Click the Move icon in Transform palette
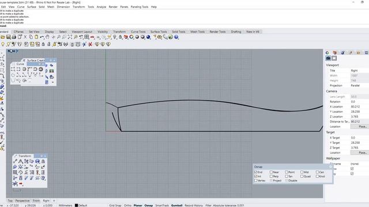This screenshot has width=369, height=207. (15, 162)
